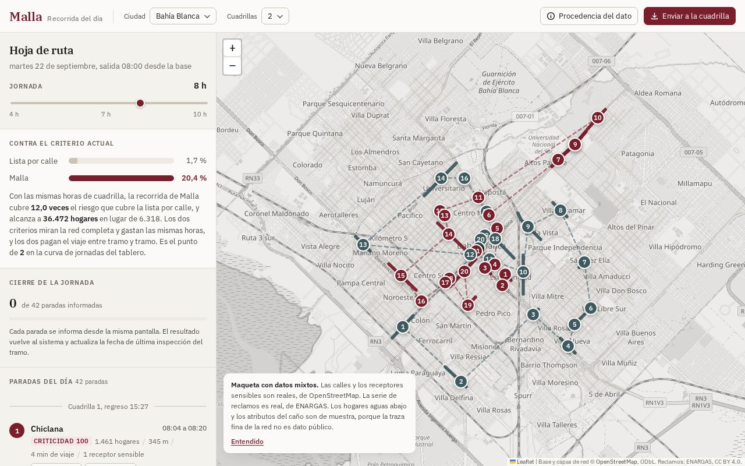
Task: Select the teal stop 3 marker
Action: tap(533, 315)
